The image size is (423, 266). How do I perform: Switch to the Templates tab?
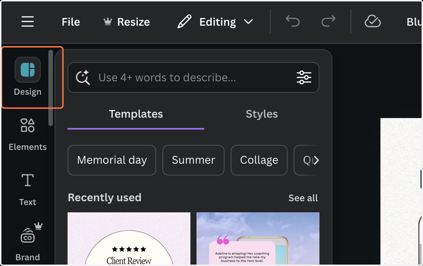pos(136,114)
